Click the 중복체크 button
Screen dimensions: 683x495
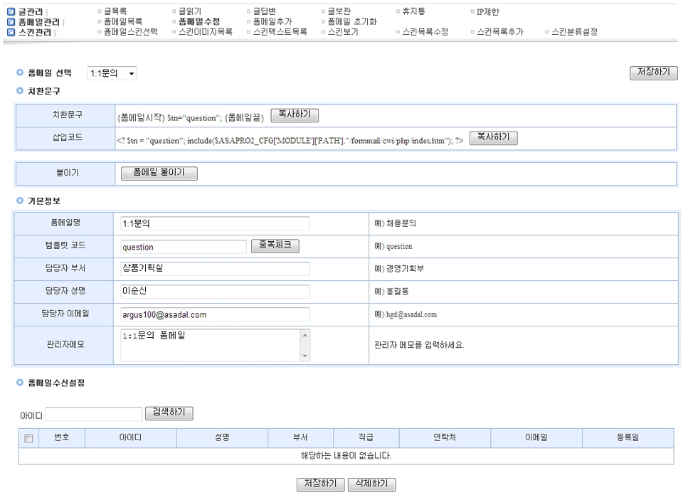(x=275, y=246)
